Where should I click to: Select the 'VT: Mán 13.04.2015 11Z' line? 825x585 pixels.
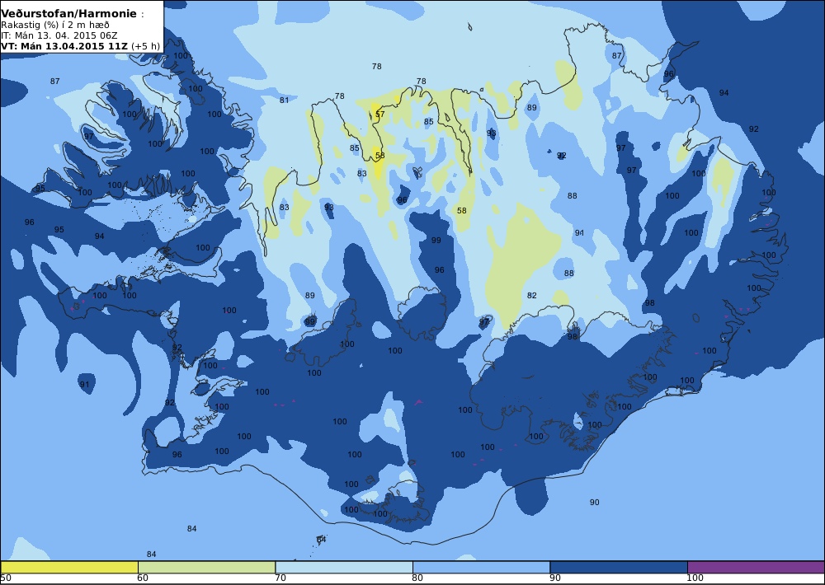click(64, 46)
